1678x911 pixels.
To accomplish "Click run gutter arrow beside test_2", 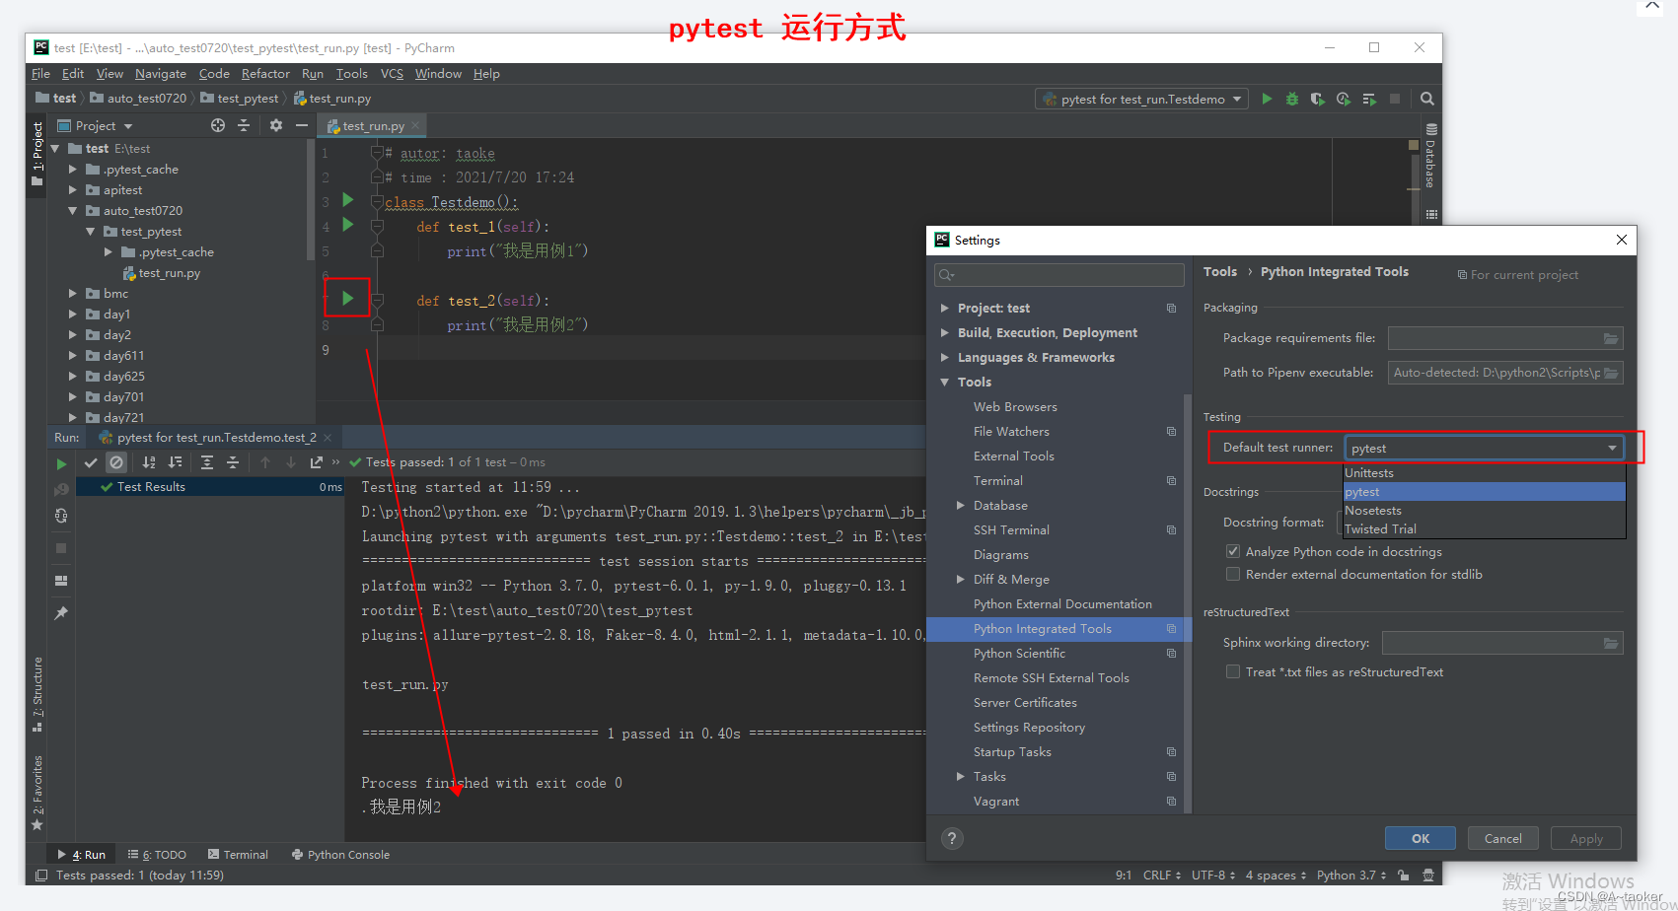I will point(347,298).
